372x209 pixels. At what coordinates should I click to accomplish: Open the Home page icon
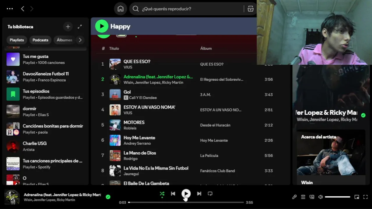click(121, 9)
